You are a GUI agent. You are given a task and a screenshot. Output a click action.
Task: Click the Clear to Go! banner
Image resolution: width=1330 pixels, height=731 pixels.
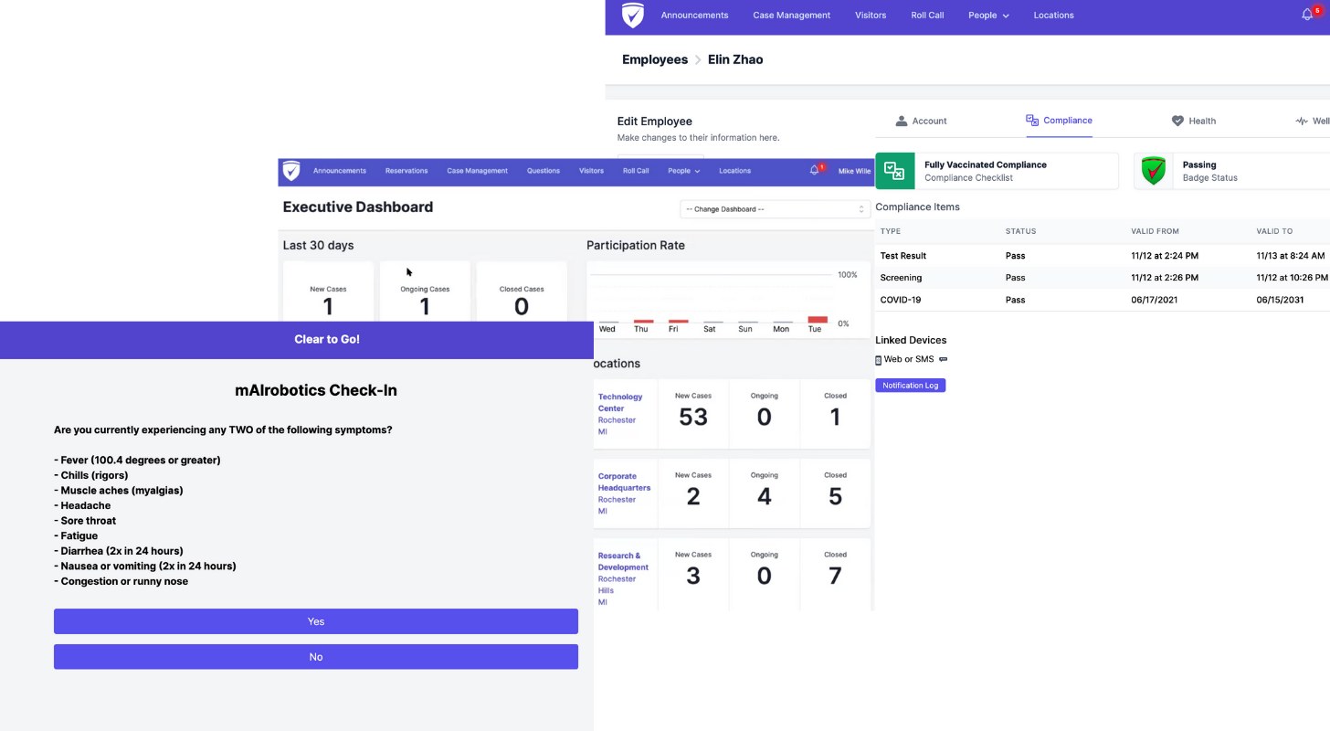pyautogui.click(x=297, y=340)
